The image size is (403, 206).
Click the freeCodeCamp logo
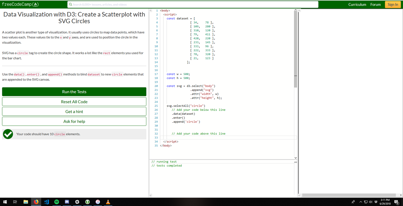point(20,4)
